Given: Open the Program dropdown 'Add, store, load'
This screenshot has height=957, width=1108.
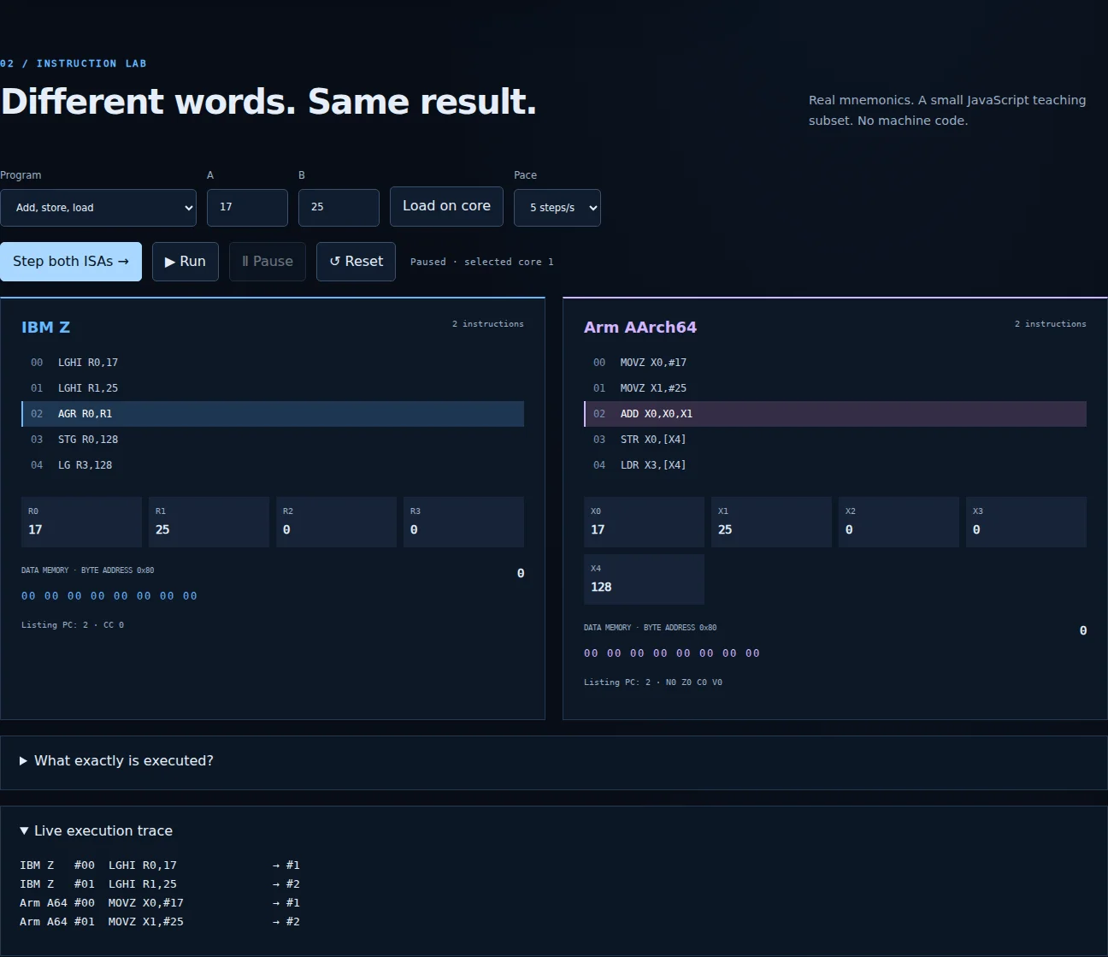Looking at the screenshot, I should point(98,208).
